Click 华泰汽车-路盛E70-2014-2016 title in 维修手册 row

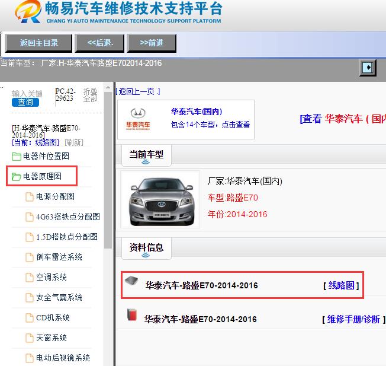coord(201,319)
